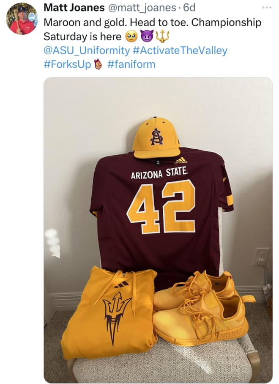The width and height of the screenshot is (279, 384).
Task: Open the photo at the gold ASU cap
Action: click(x=156, y=138)
